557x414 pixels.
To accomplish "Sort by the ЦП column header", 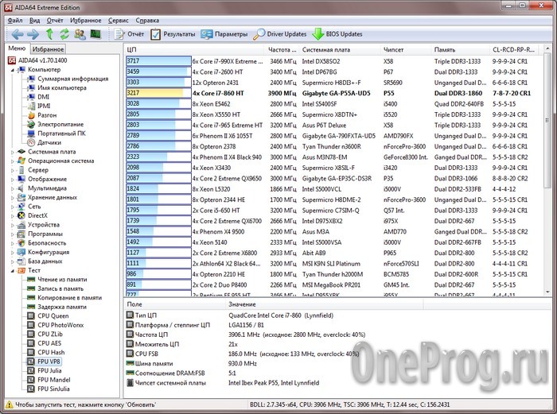I will 194,50.
